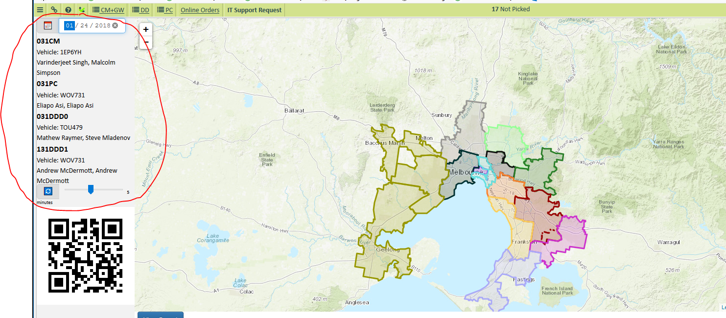Select the month field in date input
Viewport: 726px width, 318px height.
click(70, 25)
